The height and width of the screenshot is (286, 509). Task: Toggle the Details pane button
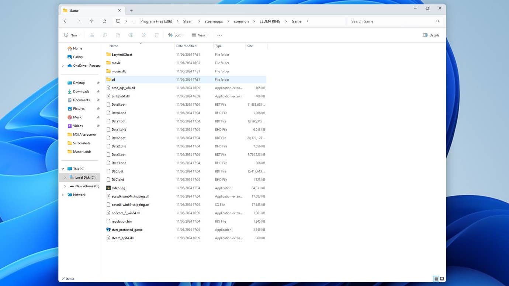click(x=431, y=35)
